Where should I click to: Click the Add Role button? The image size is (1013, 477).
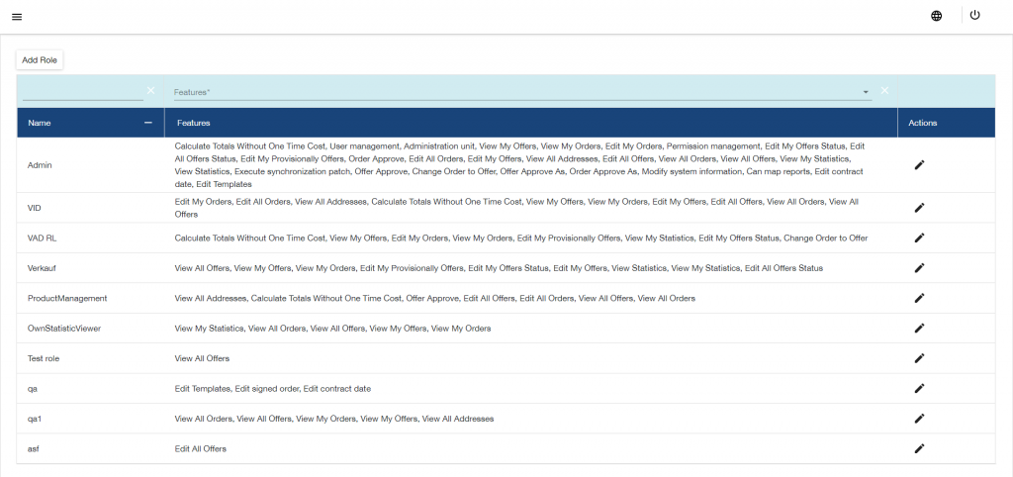[x=40, y=60]
